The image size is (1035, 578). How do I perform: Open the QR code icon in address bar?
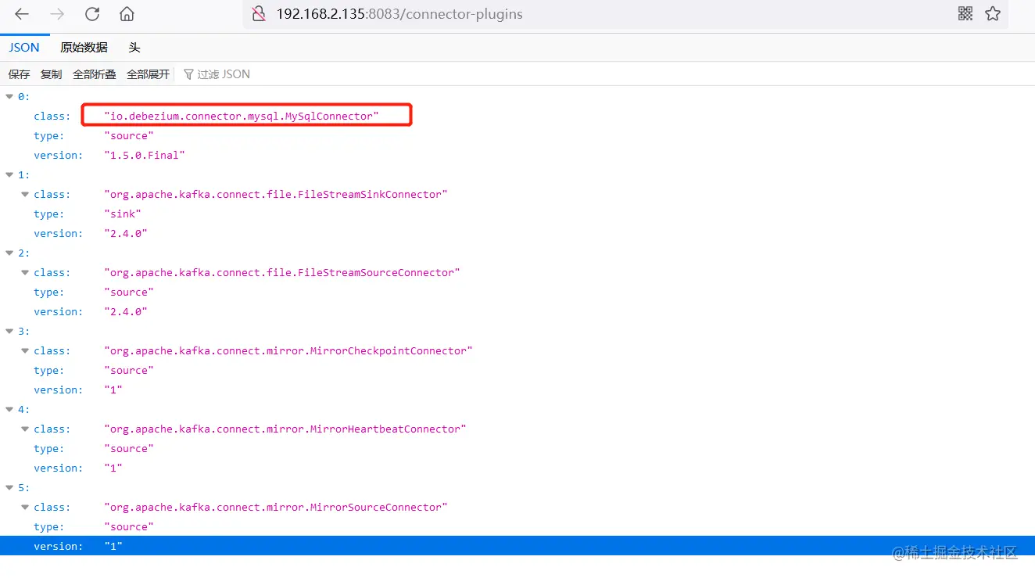pos(965,13)
